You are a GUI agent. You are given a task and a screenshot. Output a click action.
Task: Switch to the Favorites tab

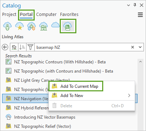tap(69, 15)
